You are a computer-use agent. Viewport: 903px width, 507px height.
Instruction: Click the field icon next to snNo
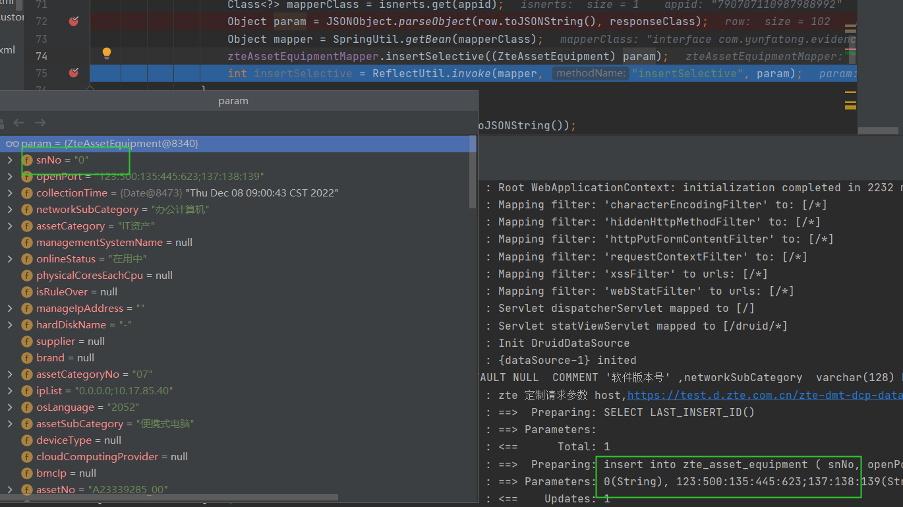click(27, 160)
